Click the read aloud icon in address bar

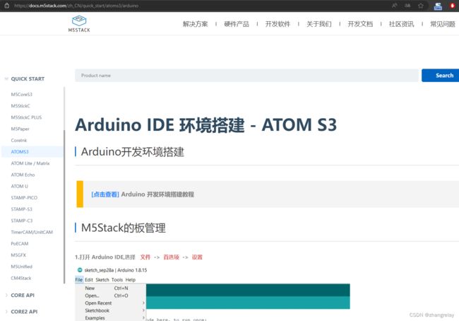pyautogui.click(x=395, y=6)
